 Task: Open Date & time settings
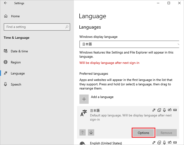pos(19,51)
